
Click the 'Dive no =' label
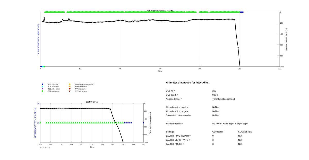pos(170,91)
